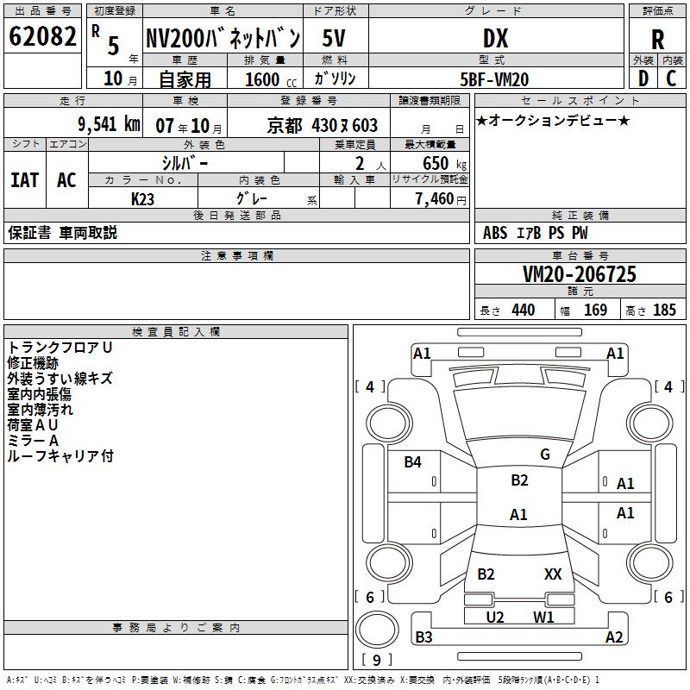Select inspector note トランクフロアU

pos(60,348)
